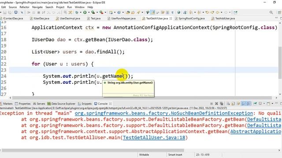Viewport: 282px width, 158px height.
Task: Open the Servers view tab
Action: coord(39,104)
